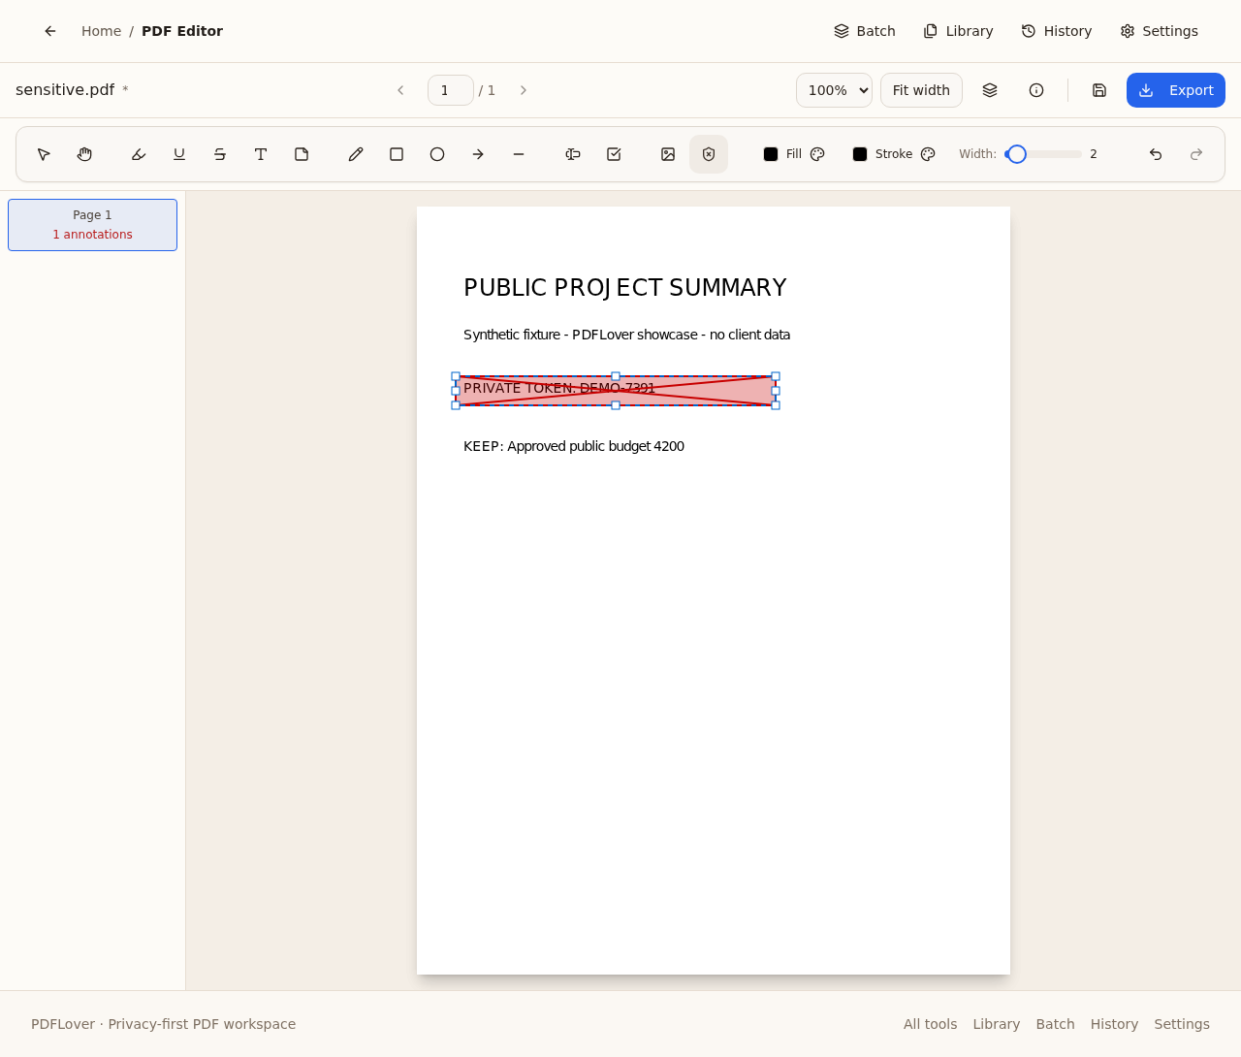
Task: Open History in the top navigation
Action: (x=1057, y=31)
